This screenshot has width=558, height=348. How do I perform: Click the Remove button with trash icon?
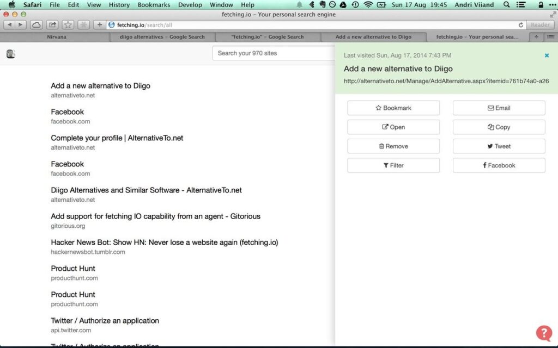393,146
